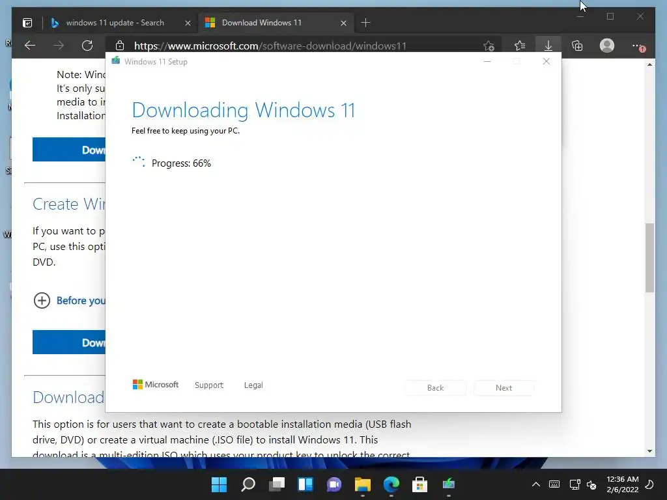Show hidden tray icons chevron
The image size is (667, 500).
click(x=536, y=484)
